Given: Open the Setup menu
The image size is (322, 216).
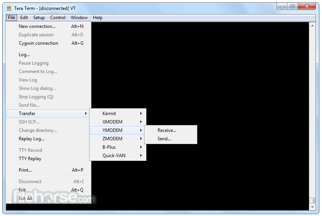Looking at the screenshot, I should click(39, 18).
